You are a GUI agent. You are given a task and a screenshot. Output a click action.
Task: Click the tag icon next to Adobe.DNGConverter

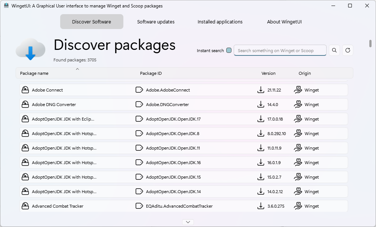(x=139, y=105)
